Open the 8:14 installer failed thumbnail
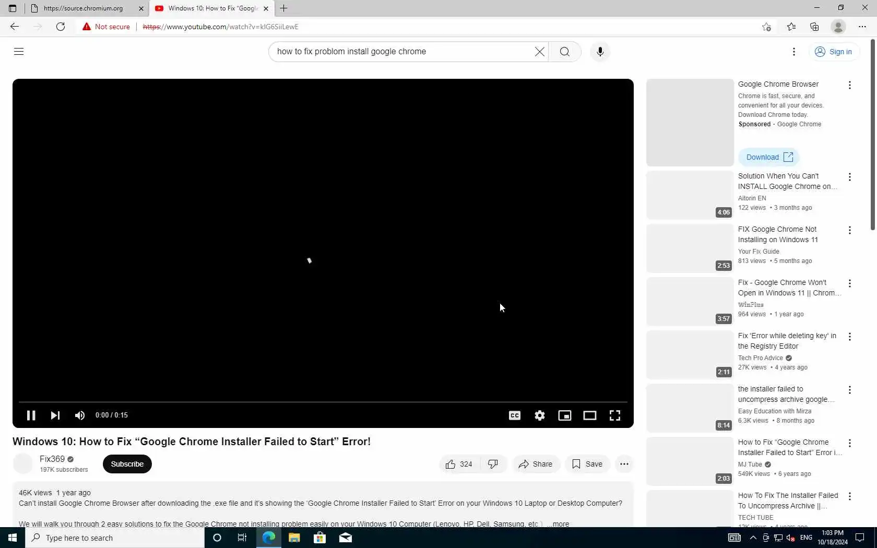 (690, 408)
